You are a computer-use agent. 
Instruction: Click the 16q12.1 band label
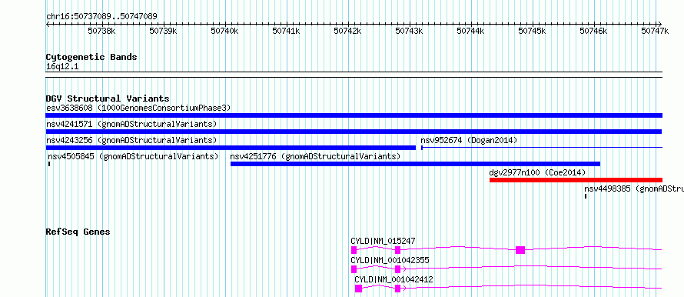click(x=62, y=66)
